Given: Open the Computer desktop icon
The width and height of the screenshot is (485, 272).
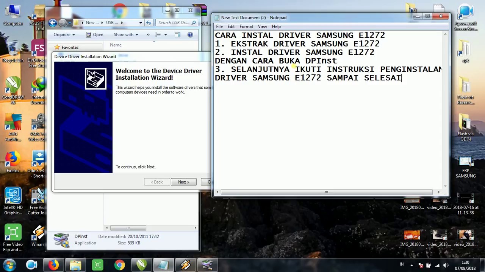Looking at the screenshot, I should [13, 15].
